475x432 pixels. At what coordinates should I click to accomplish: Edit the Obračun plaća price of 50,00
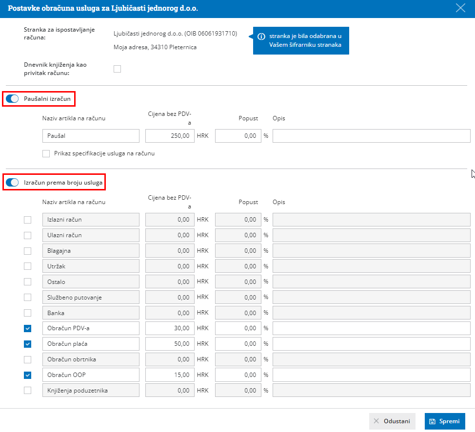[x=170, y=344]
